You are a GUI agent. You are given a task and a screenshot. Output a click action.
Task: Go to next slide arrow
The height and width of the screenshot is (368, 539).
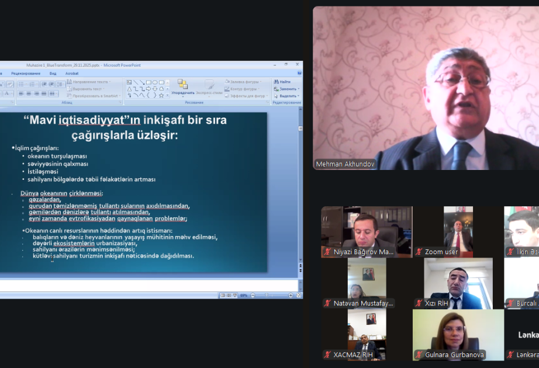tap(301, 271)
